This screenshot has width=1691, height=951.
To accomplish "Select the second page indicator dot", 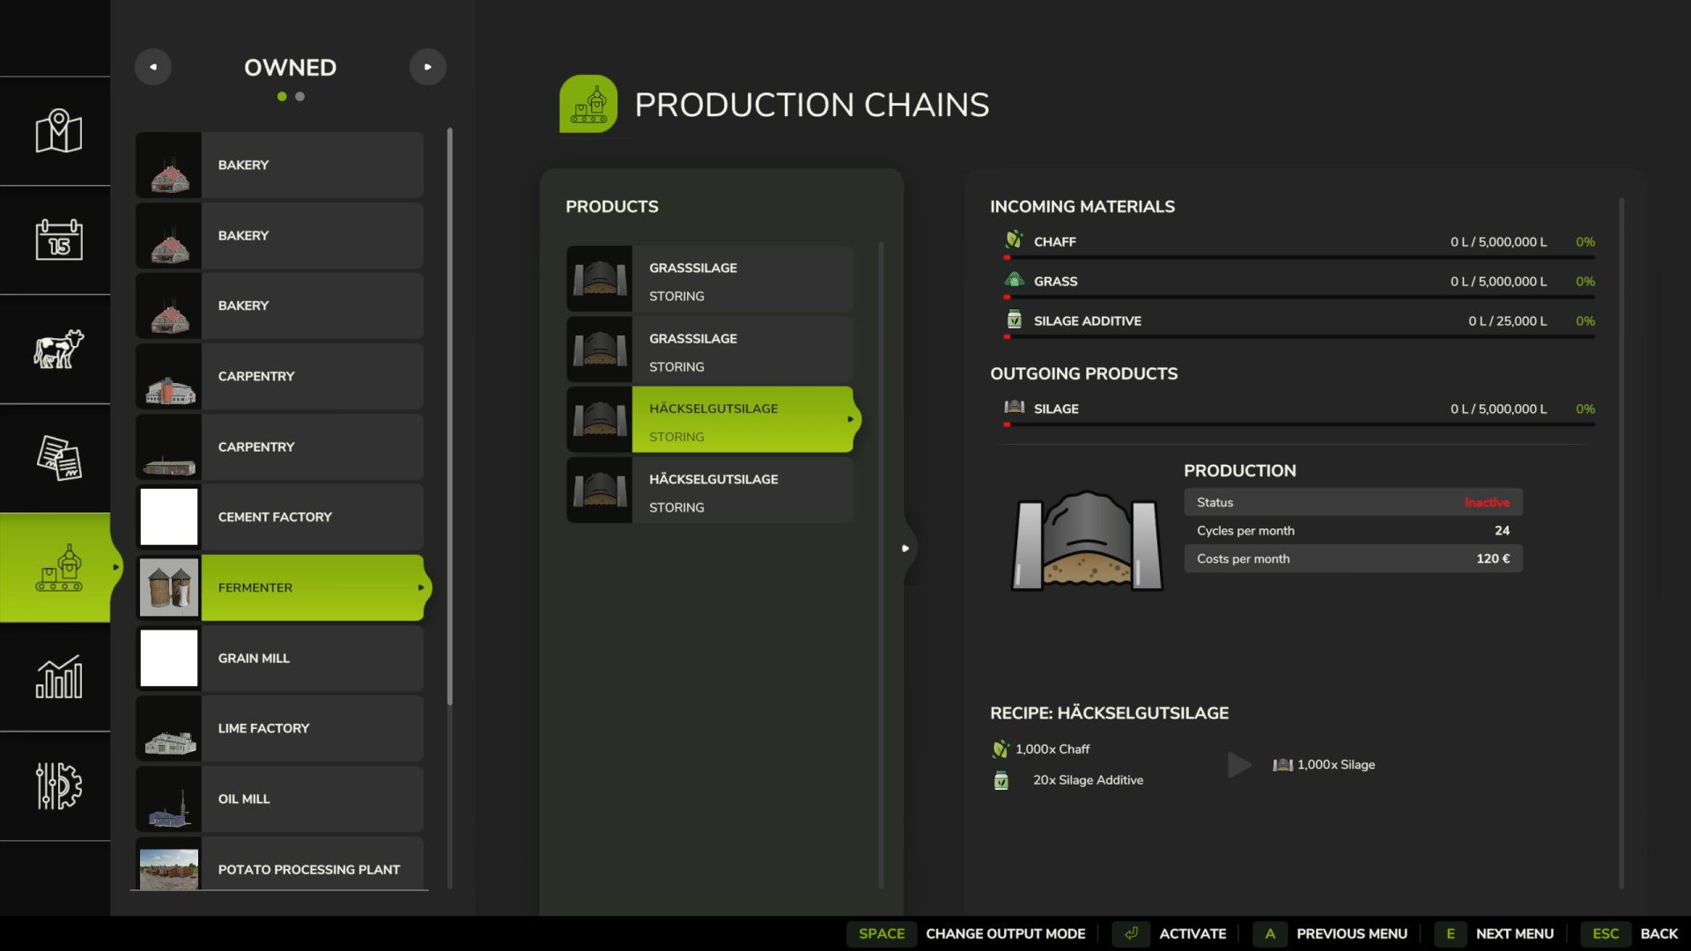I will [x=300, y=97].
